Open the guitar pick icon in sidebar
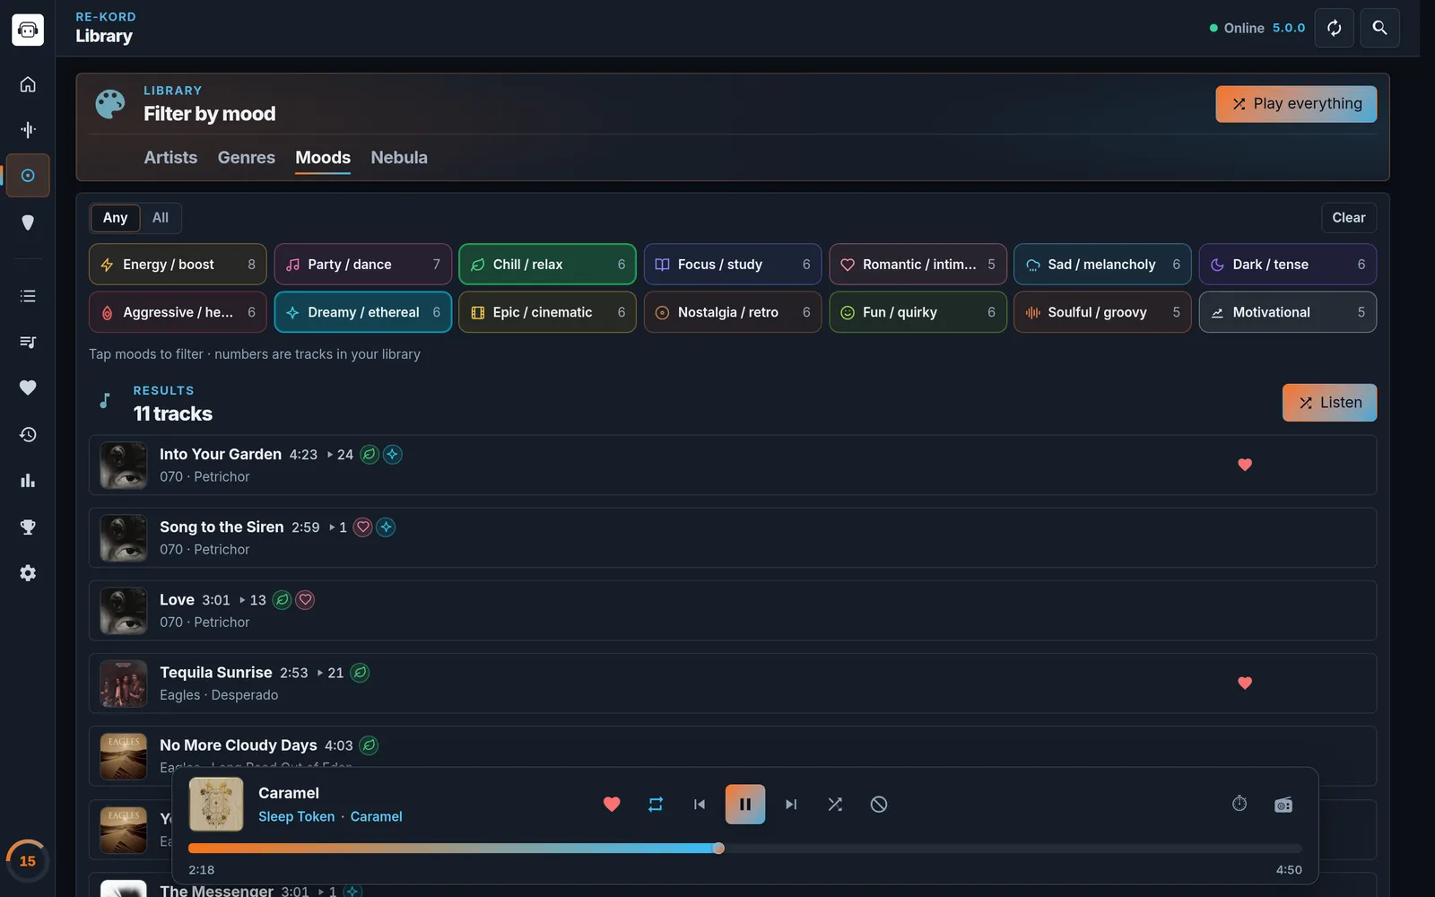The width and height of the screenshot is (1435, 897). pyautogui.click(x=28, y=222)
